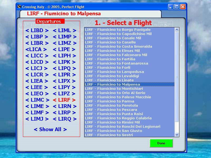The image size is (211, 158).
Task: Select departure airport LICD
Action: tap(37, 62)
